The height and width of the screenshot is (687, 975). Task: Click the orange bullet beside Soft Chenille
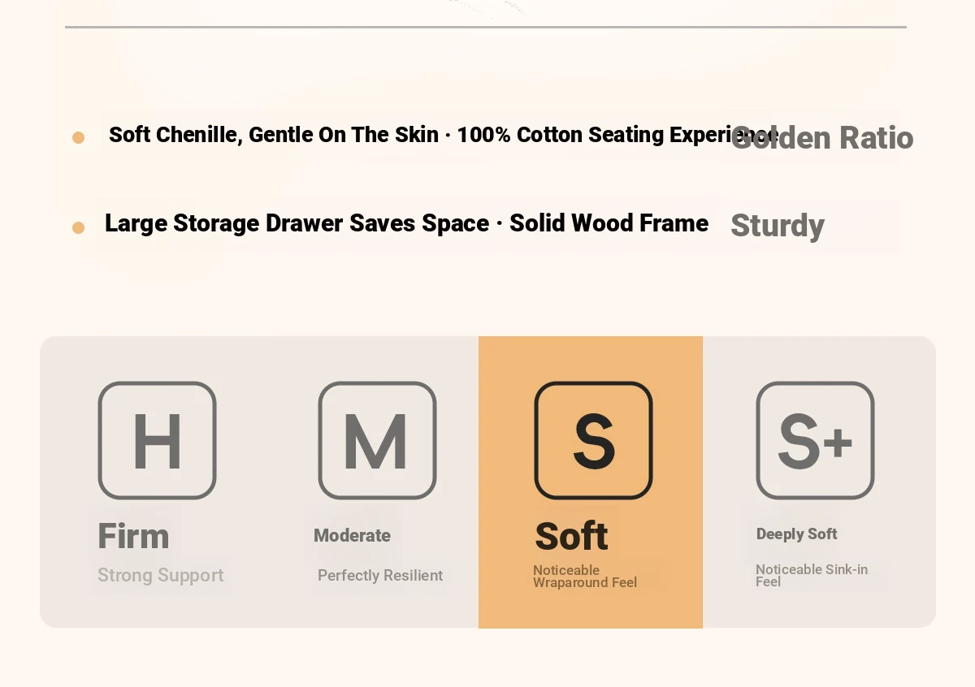pos(78,137)
